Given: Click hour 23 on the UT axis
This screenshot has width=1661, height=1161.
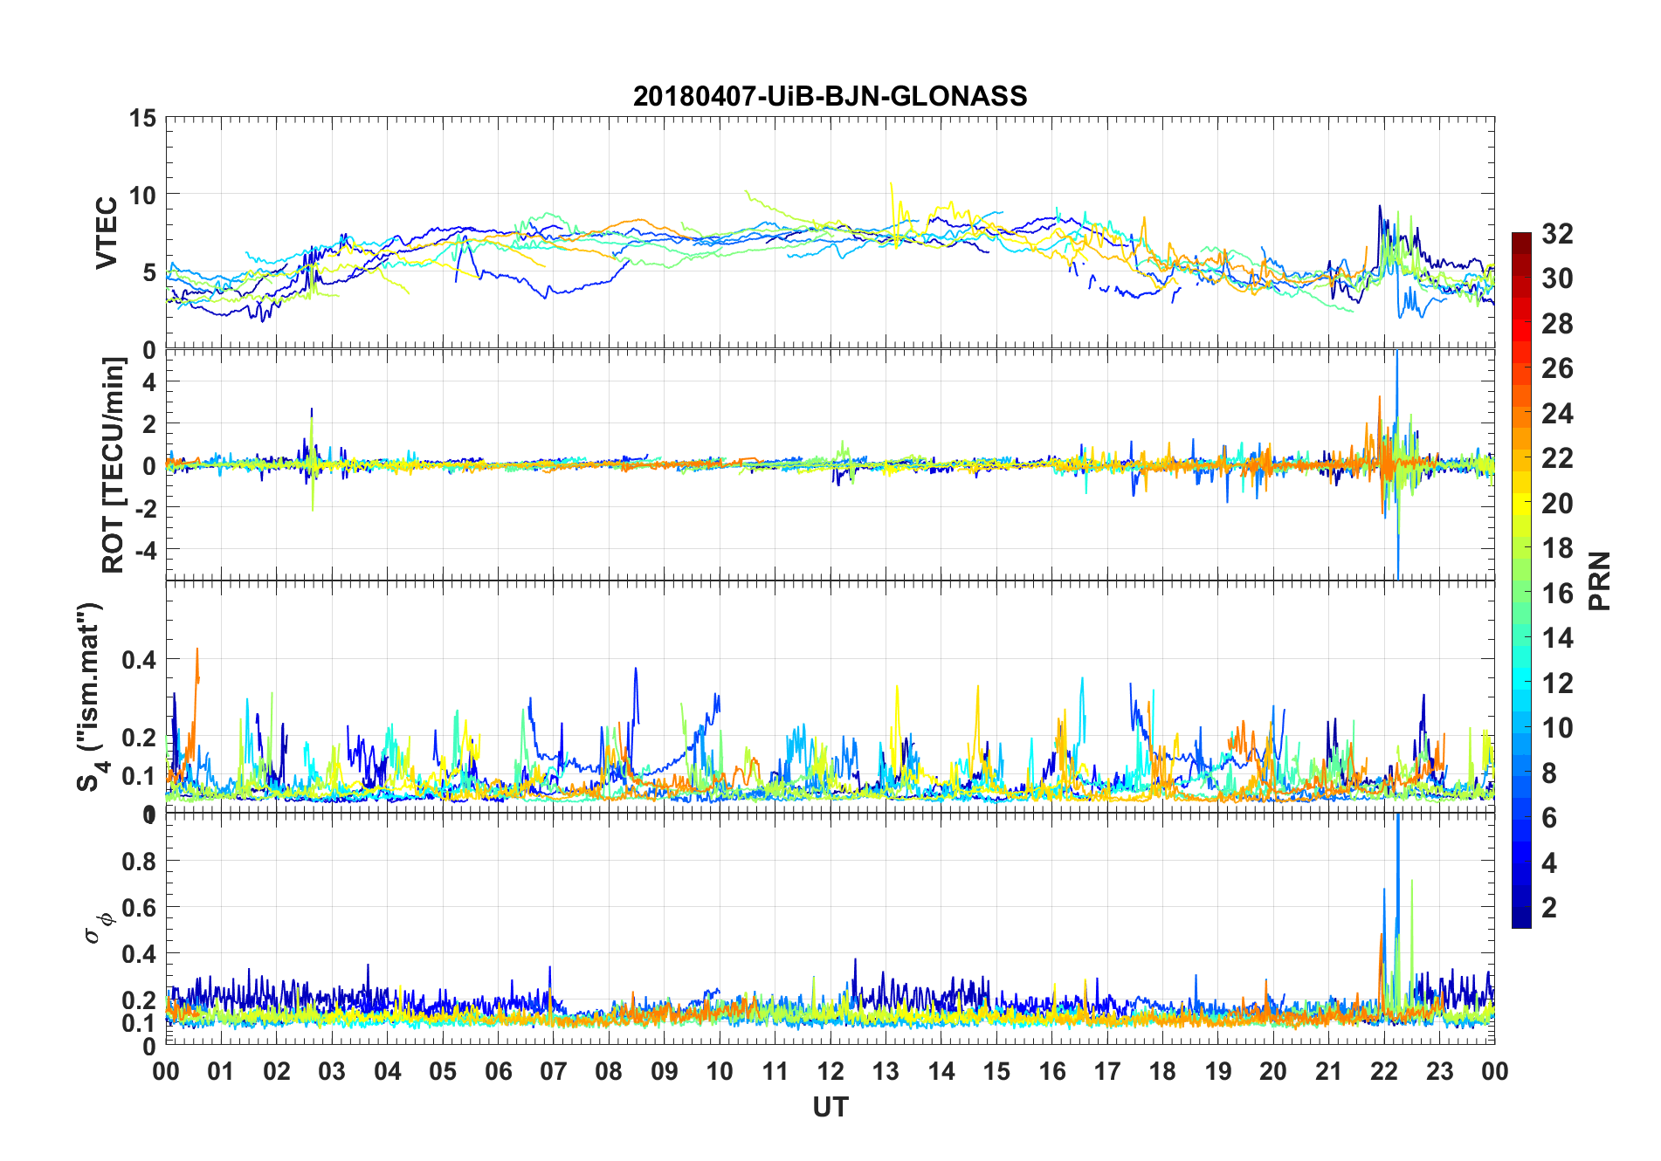Looking at the screenshot, I should [1440, 1071].
